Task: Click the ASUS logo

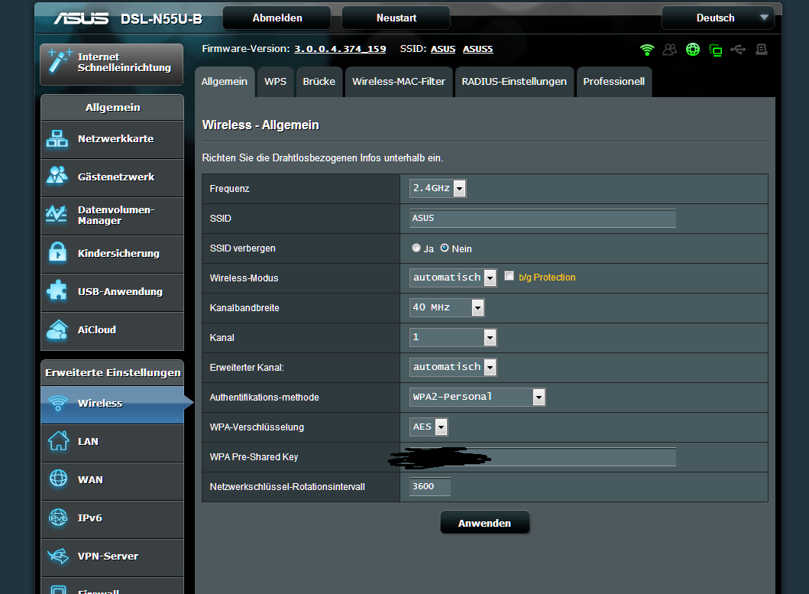Action: (x=82, y=18)
